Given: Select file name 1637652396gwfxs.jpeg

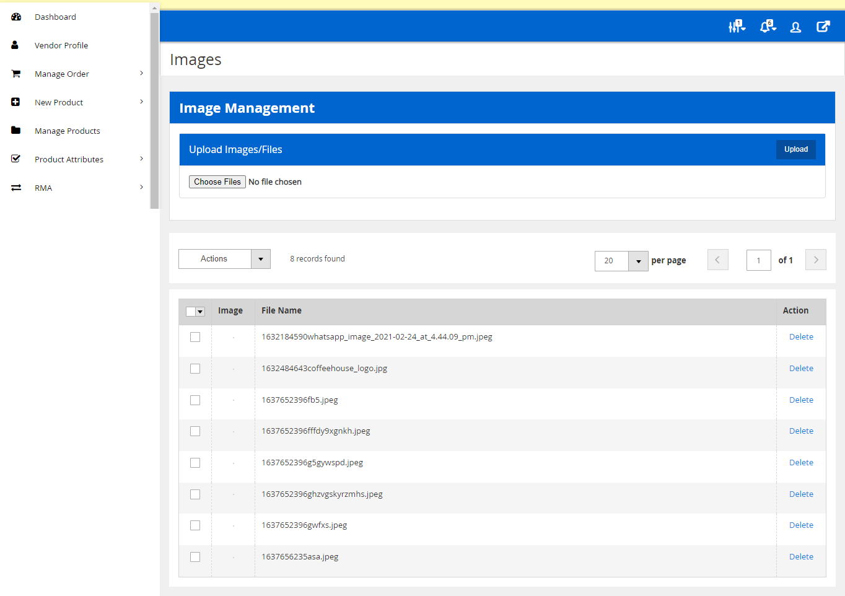Looking at the screenshot, I should click(x=304, y=525).
